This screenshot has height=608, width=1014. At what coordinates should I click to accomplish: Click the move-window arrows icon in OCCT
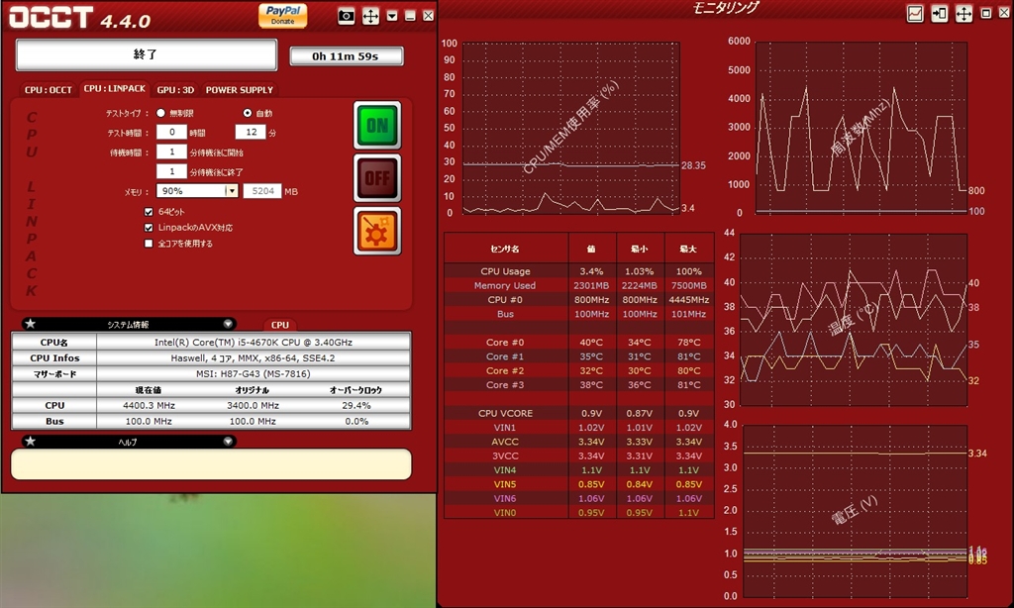[x=370, y=16]
